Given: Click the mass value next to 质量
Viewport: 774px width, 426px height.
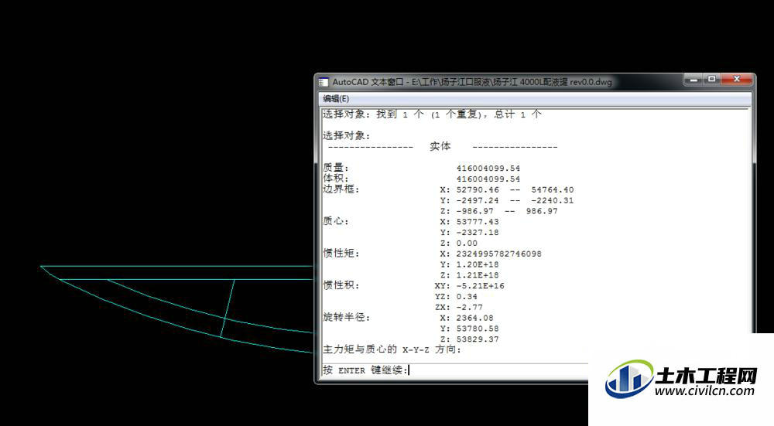Looking at the screenshot, I should point(488,168).
